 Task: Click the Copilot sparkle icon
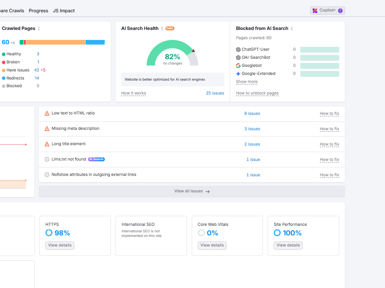[315, 10]
